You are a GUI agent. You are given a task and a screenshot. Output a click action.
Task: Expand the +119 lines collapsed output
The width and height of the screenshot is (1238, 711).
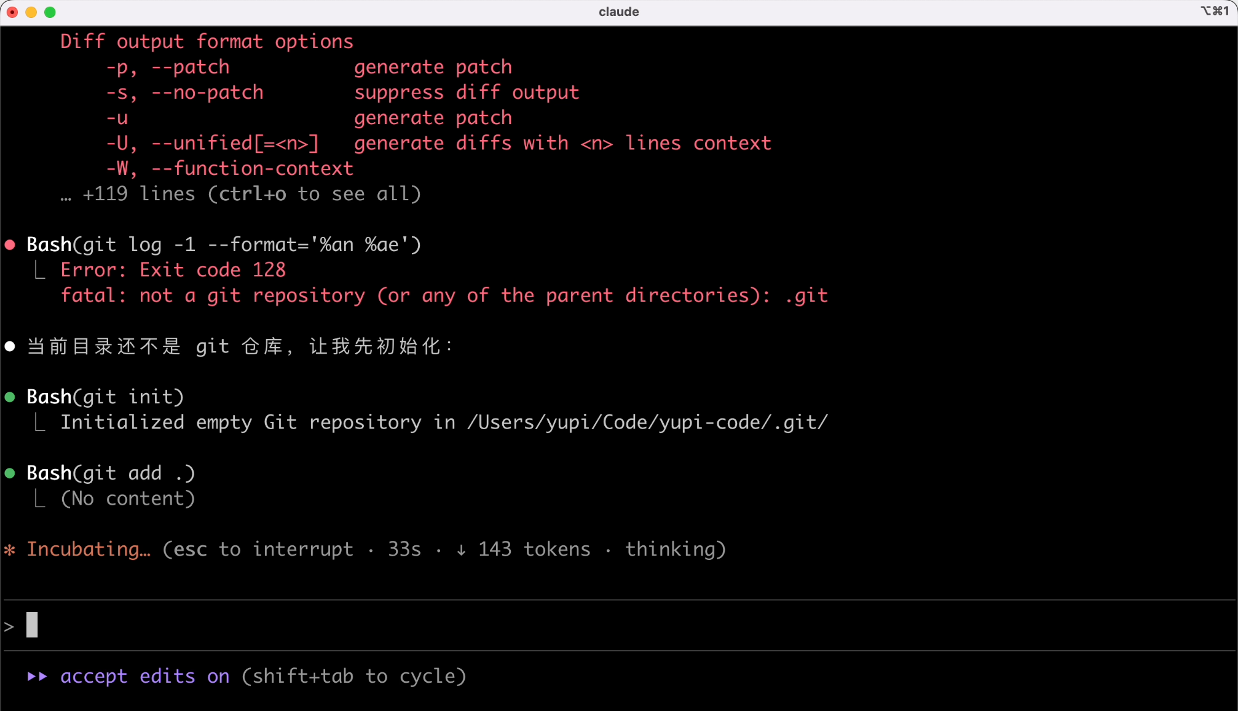pyautogui.click(x=241, y=194)
